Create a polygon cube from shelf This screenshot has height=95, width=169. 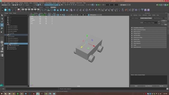coord(55,10)
